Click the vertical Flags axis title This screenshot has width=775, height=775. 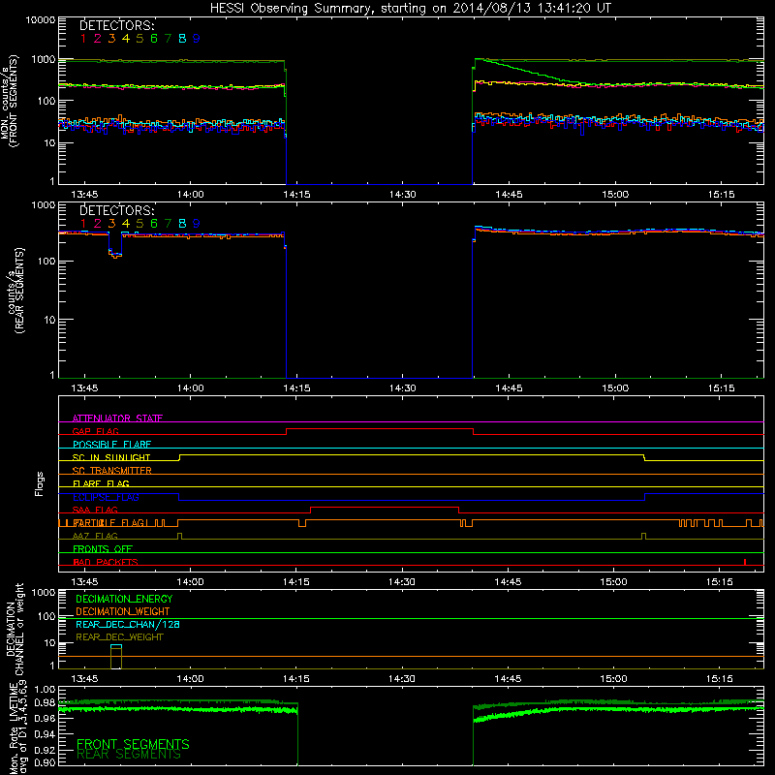point(39,483)
